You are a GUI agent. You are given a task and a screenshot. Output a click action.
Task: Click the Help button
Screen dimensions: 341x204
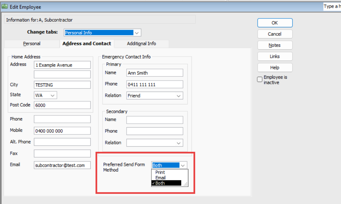275,68
